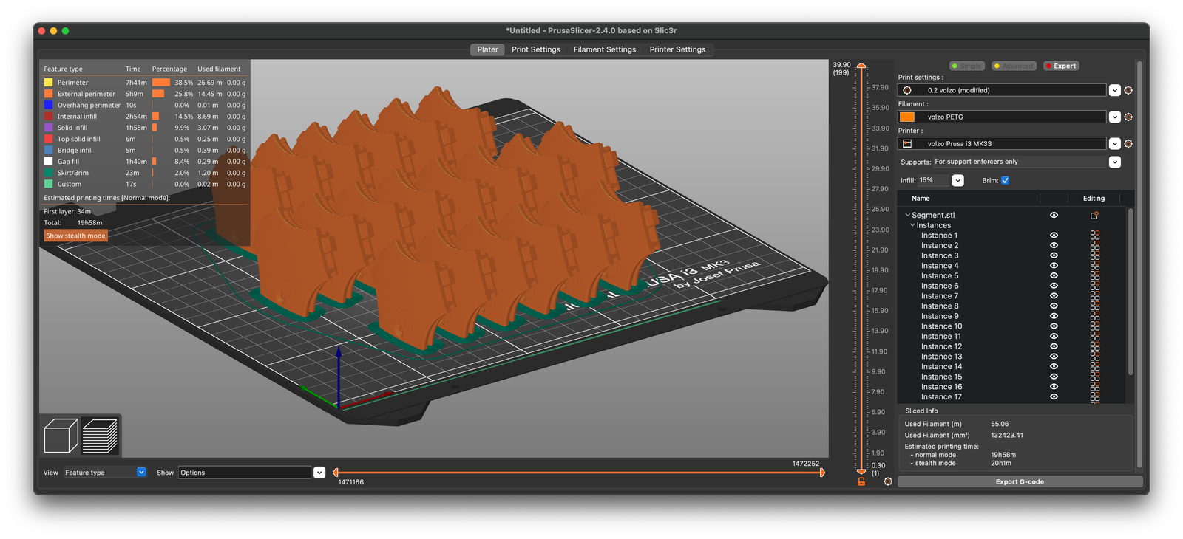This screenshot has height=539, width=1183.
Task: Switch to the Filament Settings tab
Action: 604,49
